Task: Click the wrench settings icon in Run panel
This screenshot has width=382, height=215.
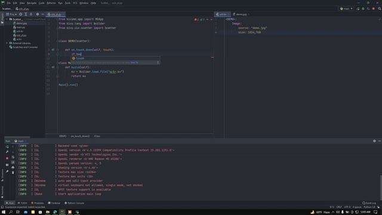Action: click(7, 152)
